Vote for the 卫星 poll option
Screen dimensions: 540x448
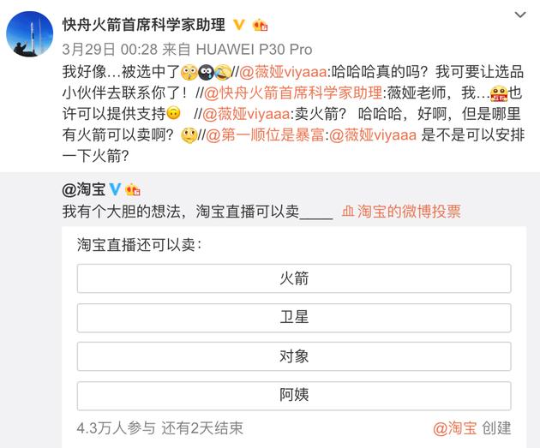pos(294,318)
